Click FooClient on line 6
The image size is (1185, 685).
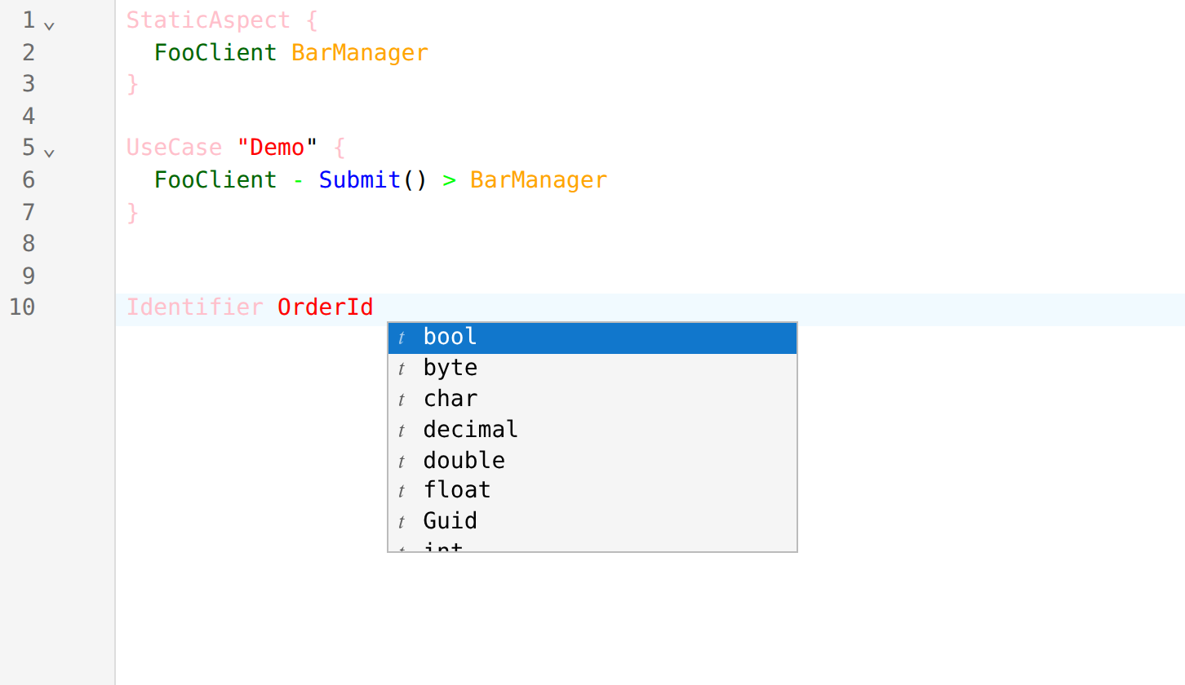(x=215, y=180)
